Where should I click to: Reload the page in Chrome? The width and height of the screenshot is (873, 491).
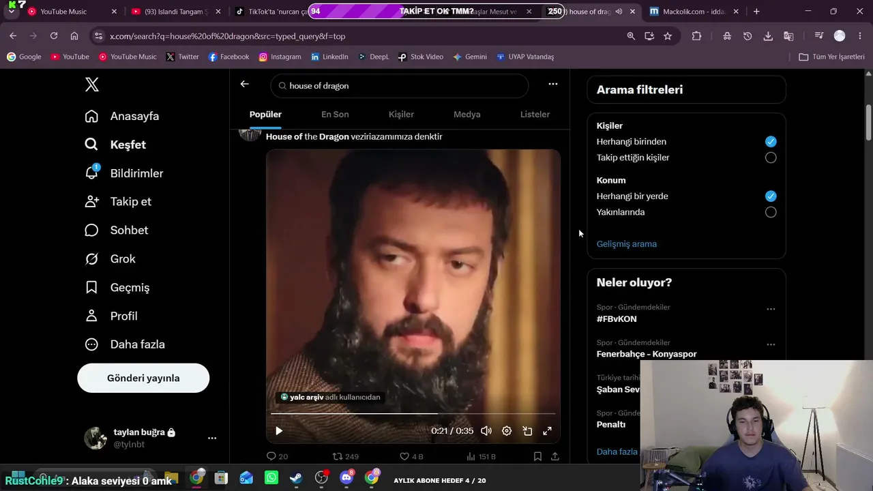click(x=54, y=36)
